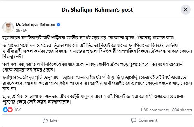The image size is (194, 127).
Task: Click the final paragraph starting "ছাত্র, শ্রমিক"
Action: click(x=93, y=99)
